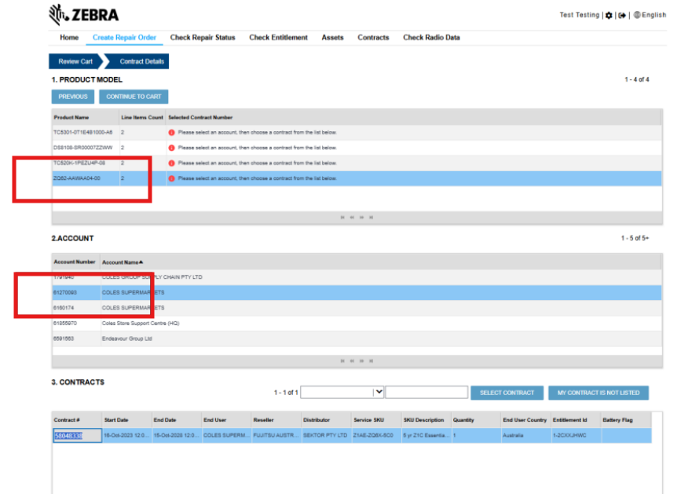Open the Contracts menu item
Viewport: 692px width, 494px height.
373,38
